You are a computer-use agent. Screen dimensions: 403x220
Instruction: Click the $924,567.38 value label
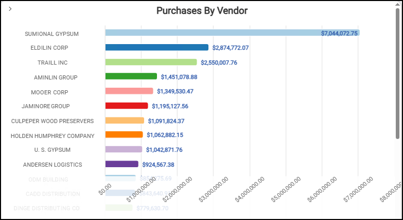pyautogui.click(x=159, y=165)
